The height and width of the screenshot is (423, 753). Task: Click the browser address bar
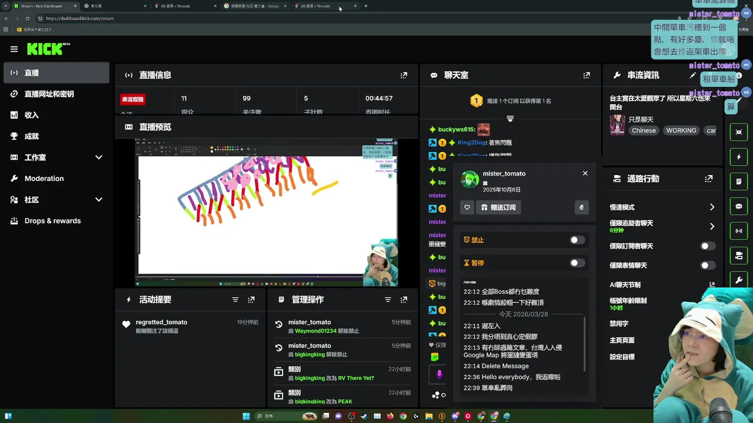(353, 18)
